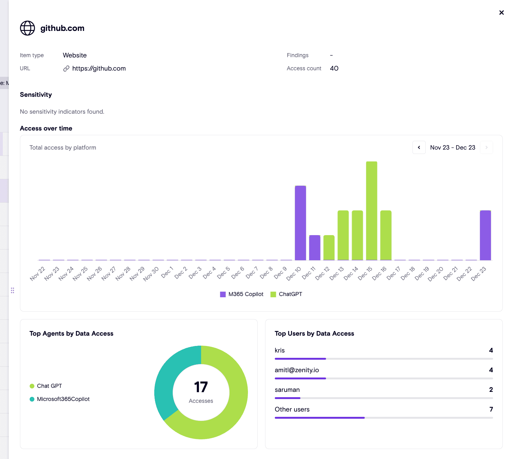Viewport: 514px width, 459px height.
Task: Click the Access over time heading
Action: (x=46, y=128)
